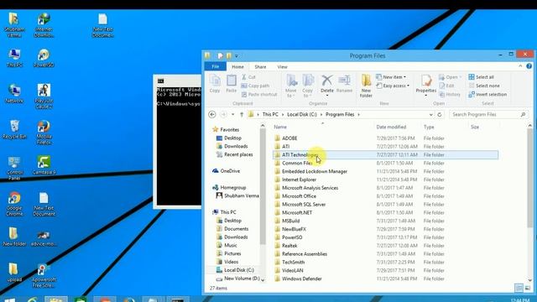Open the Quick Access Toolbar customize dropdown
537x302 pixels.
click(x=237, y=56)
